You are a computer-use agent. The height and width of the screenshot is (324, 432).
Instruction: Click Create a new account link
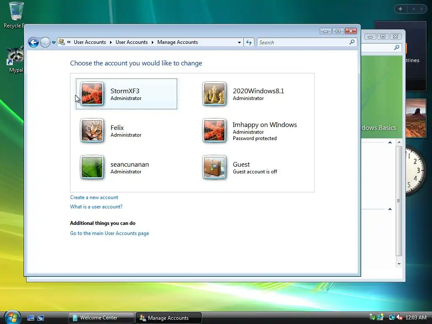[x=94, y=197]
